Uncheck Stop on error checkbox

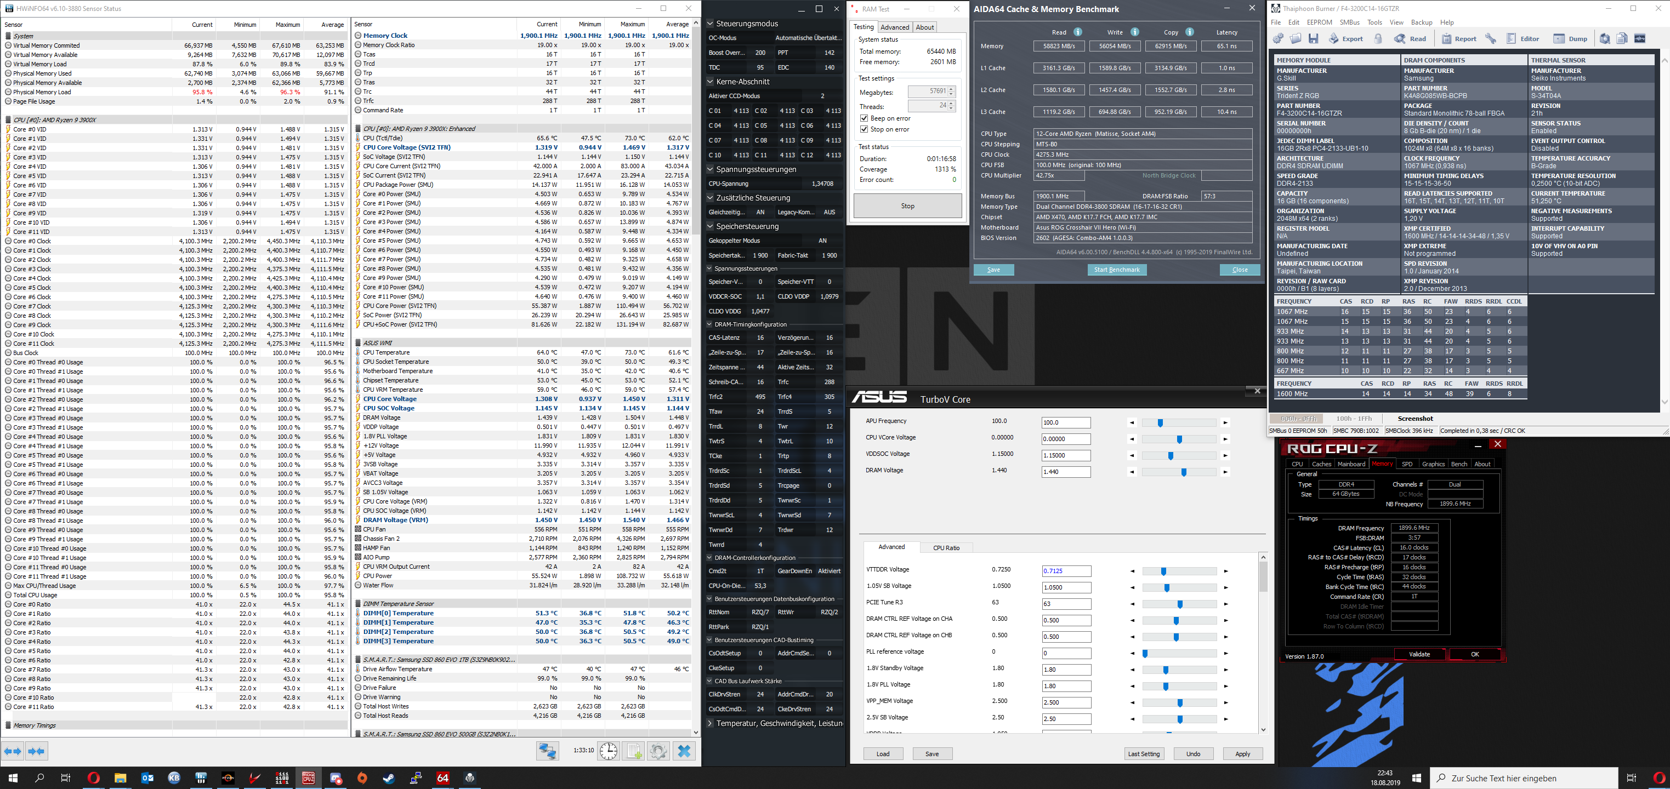(x=864, y=129)
